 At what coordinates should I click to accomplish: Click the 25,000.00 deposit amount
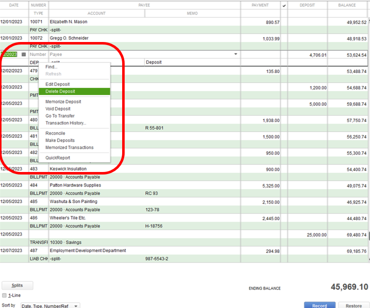coord(316,235)
